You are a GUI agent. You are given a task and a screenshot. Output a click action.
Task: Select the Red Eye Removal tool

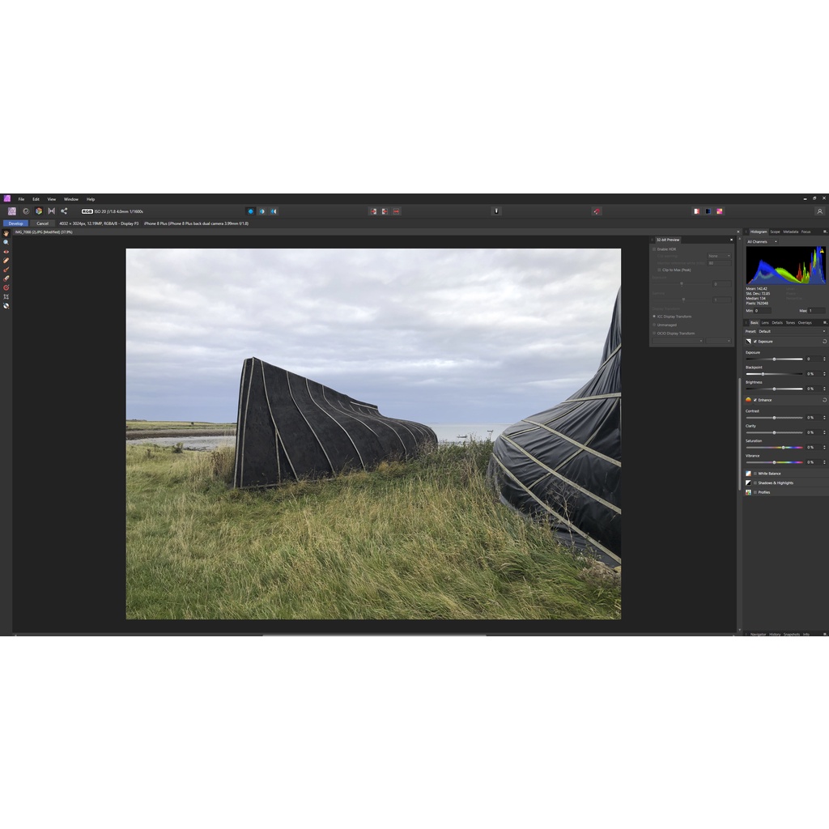6,251
